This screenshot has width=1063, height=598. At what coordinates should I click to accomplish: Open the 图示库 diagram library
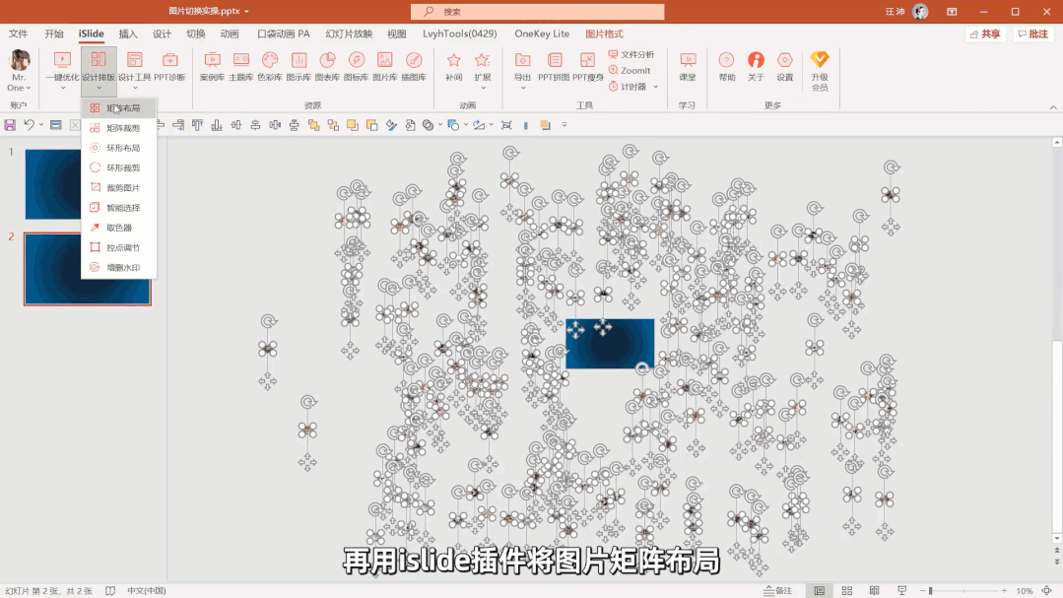point(299,67)
